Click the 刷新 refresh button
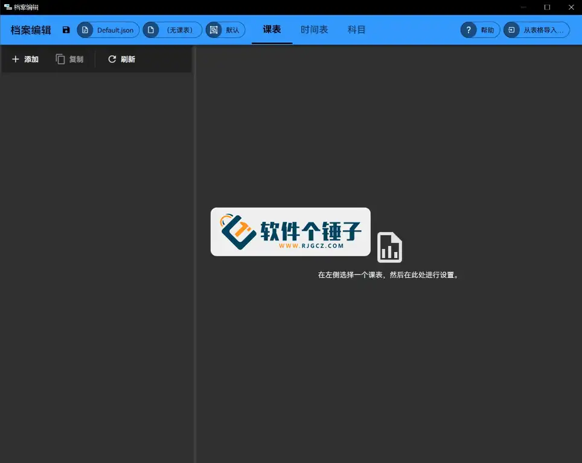582x463 pixels. coord(121,59)
